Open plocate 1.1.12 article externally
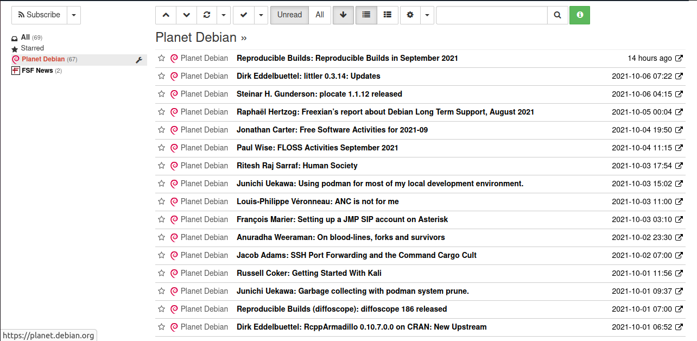This screenshot has height=341, width=697. [x=679, y=94]
